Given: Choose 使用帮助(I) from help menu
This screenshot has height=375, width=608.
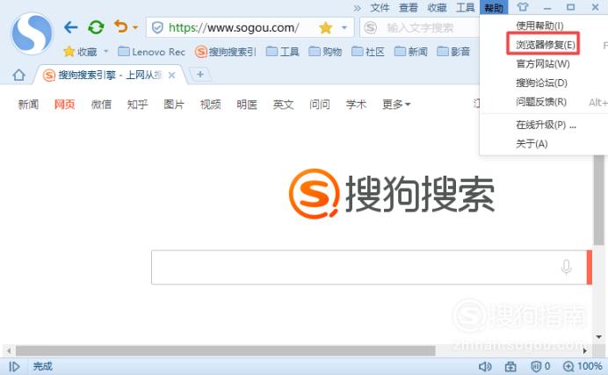Looking at the screenshot, I should point(539,26).
